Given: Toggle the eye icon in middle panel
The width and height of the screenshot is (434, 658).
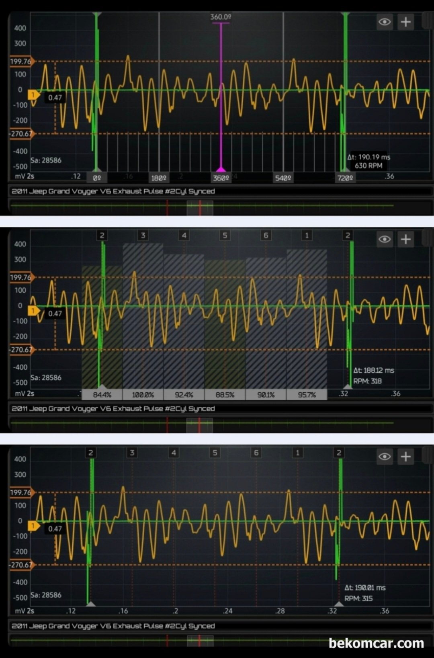Looking at the screenshot, I should pos(385,239).
